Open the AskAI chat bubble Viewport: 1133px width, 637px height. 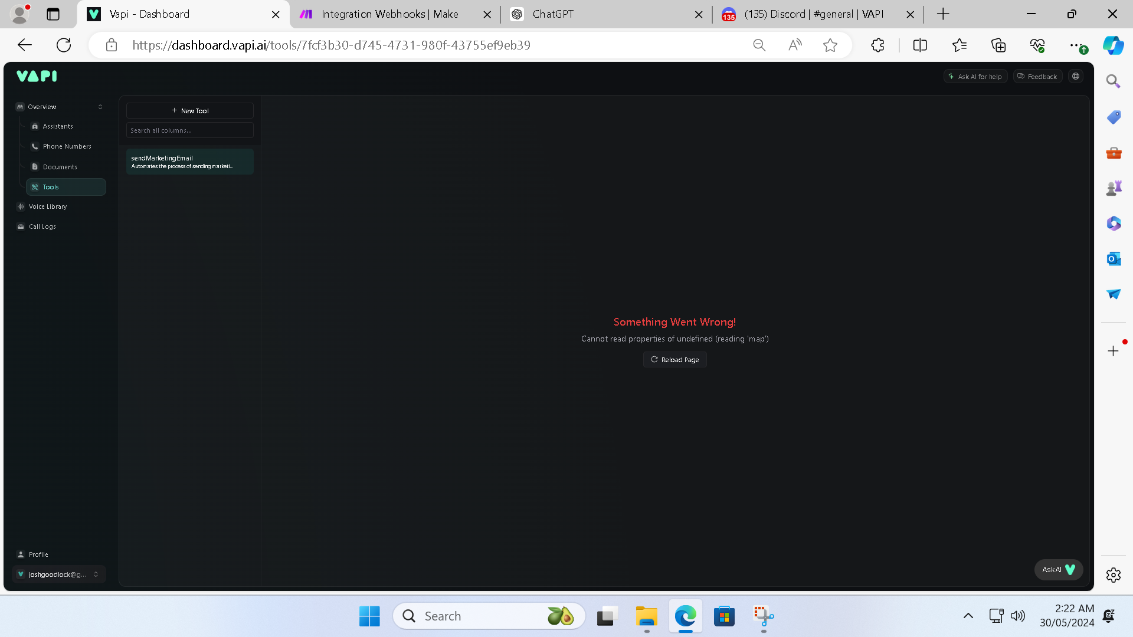pos(1059,570)
